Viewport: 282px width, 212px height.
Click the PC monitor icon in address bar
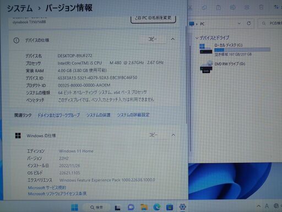click(x=192, y=24)
